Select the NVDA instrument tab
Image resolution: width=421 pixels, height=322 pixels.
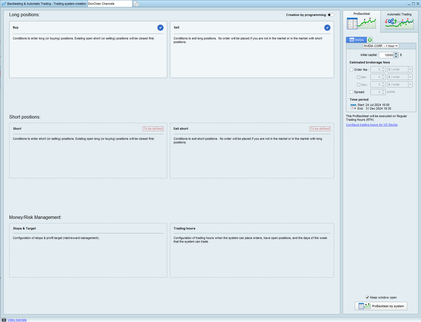click(357, 40)
